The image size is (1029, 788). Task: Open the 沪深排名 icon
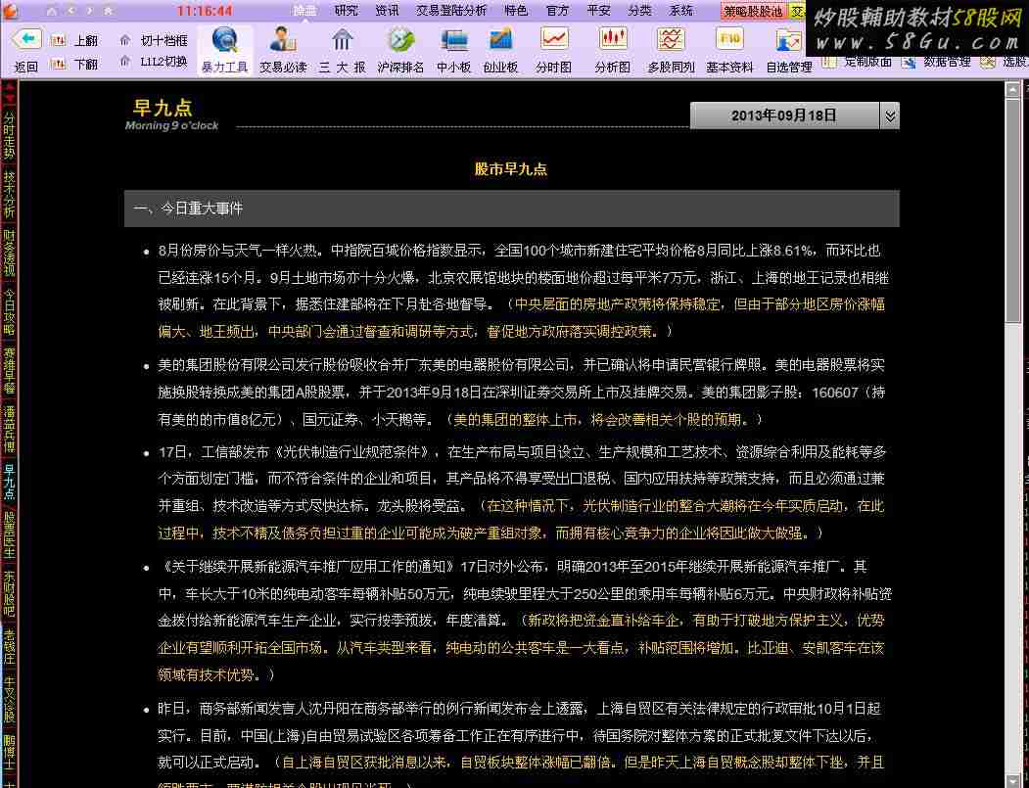401,41
